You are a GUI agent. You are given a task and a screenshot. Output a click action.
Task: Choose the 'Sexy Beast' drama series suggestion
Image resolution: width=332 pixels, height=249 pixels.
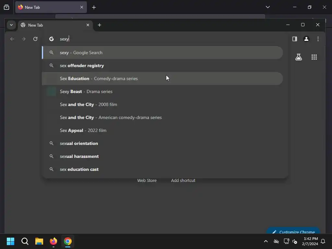(162, 91)
